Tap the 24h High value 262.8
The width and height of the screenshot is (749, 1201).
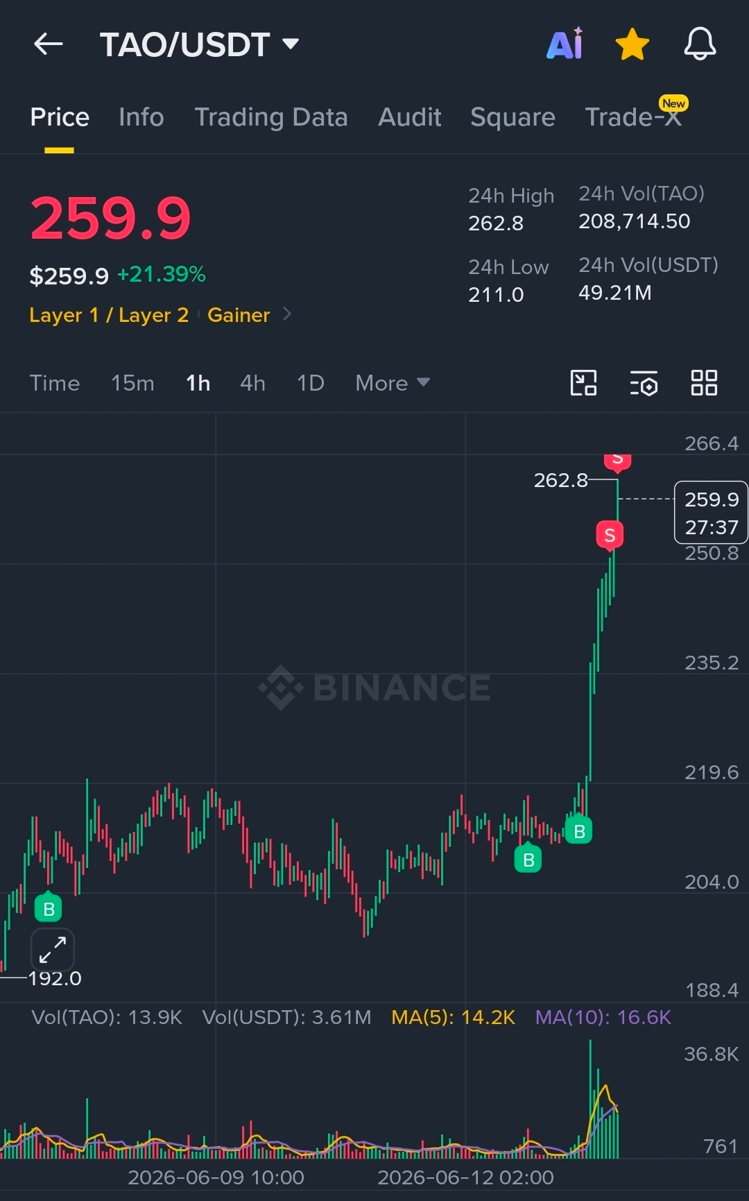496,223
